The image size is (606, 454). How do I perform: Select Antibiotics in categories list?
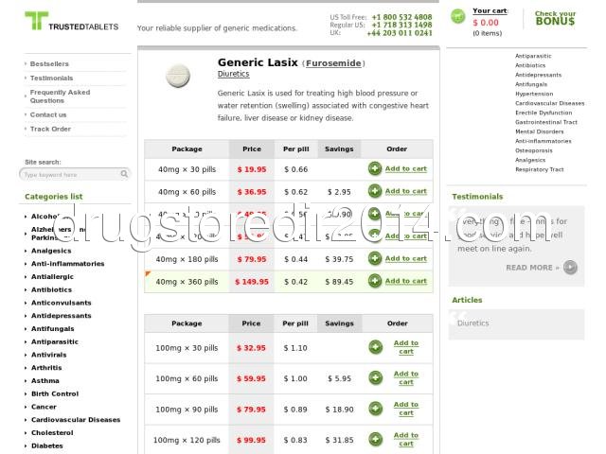point(51,289)
